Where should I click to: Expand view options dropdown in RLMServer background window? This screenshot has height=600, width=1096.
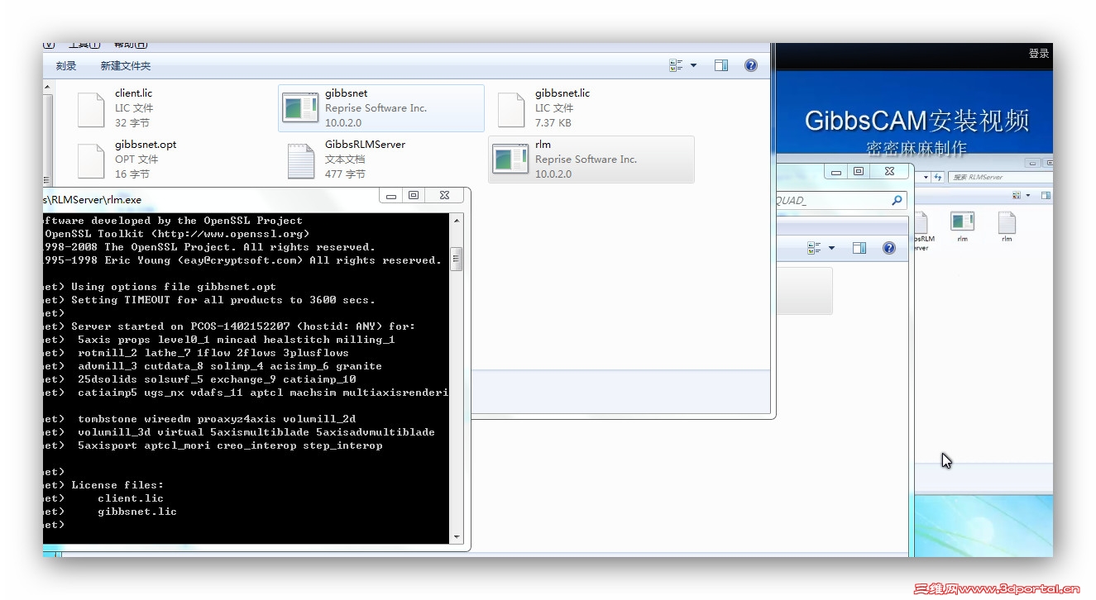click(1028, 196)
